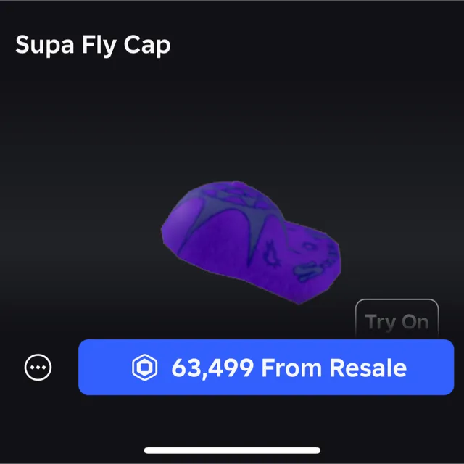
Task: Open the more options ellipsis menu
Action: pos(38,368)
